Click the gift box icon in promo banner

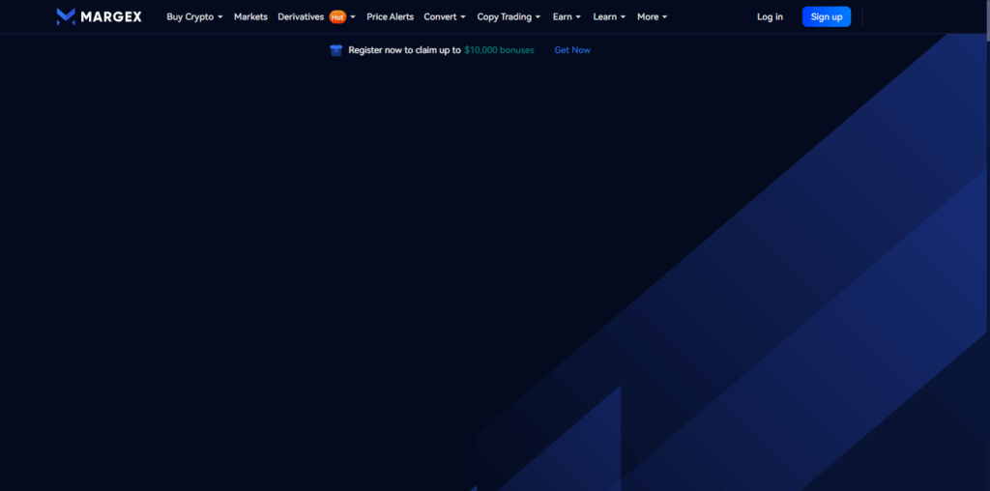(x=336, y=50)
